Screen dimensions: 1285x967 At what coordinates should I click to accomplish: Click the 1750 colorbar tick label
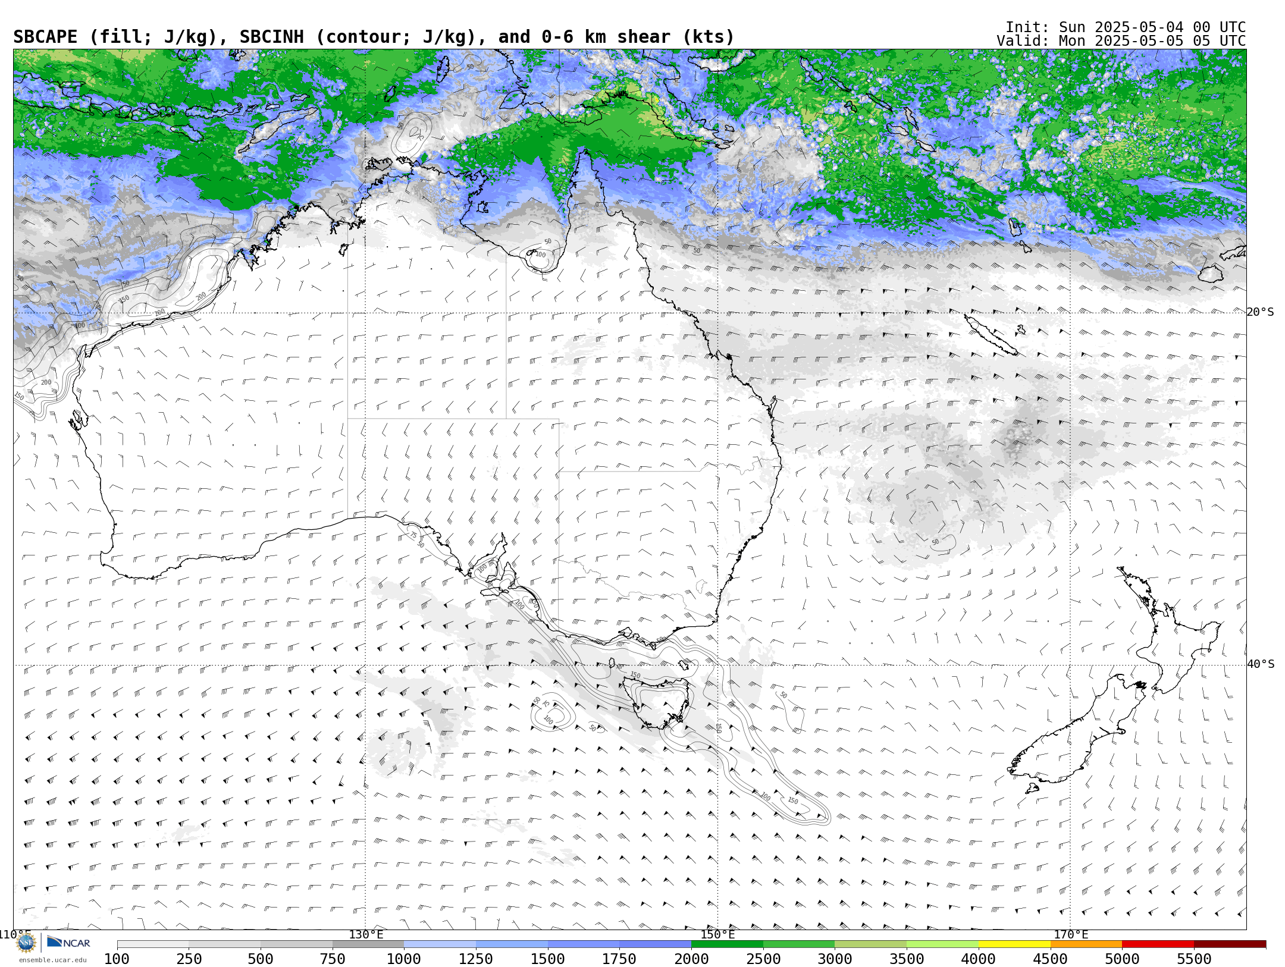619,959
